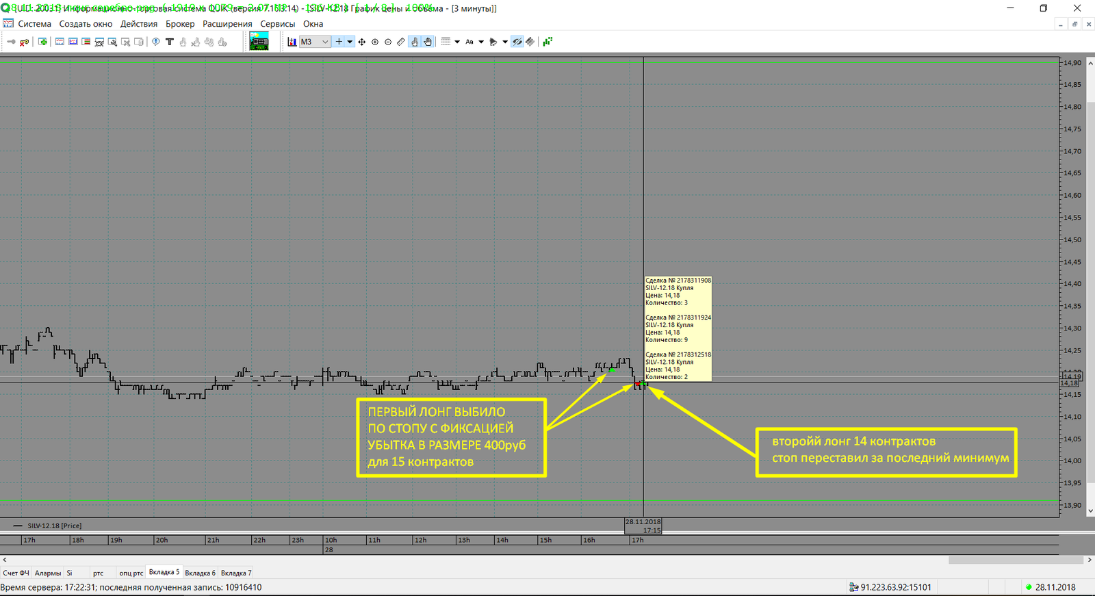Open the Окна menu
The image size is (1095, 596).
313,24
